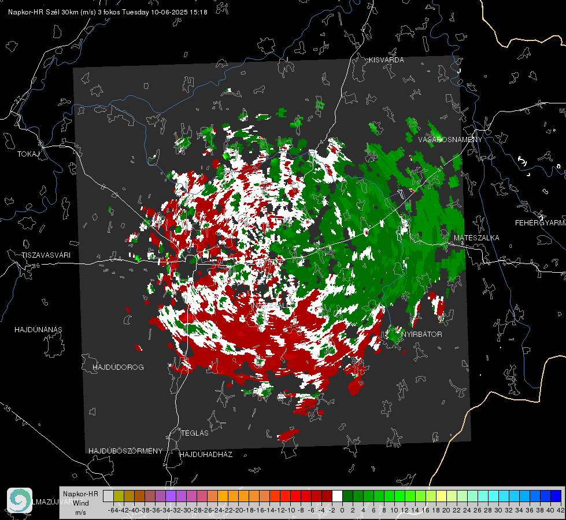Click the 'Wind' legend label
Screen dimensions: 566x520
pos(81,503)
